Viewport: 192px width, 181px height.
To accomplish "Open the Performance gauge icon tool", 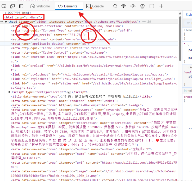I will (133, 6).
